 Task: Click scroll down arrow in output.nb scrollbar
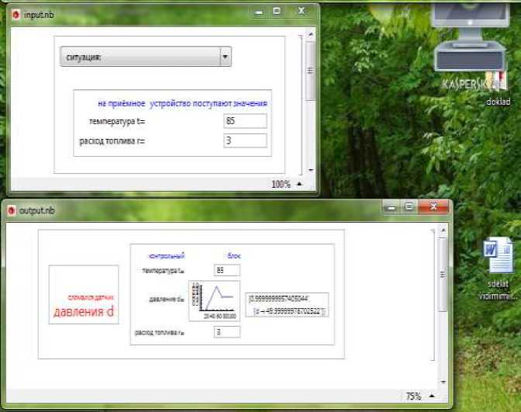click(x=443, y=382)
